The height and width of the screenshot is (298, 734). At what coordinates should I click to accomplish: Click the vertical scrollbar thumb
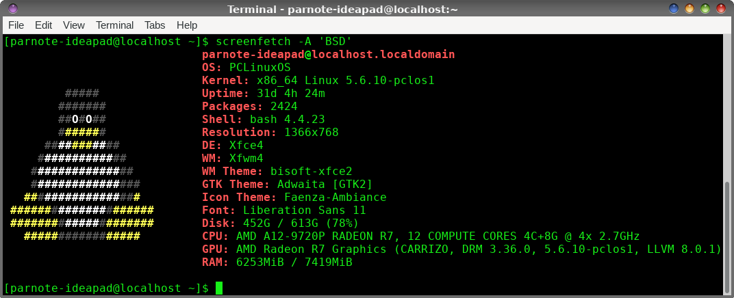(727, 236)
